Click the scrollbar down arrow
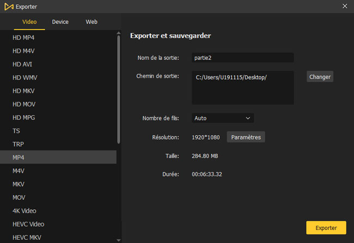This screenshot has width=354, height=243. 119,239
